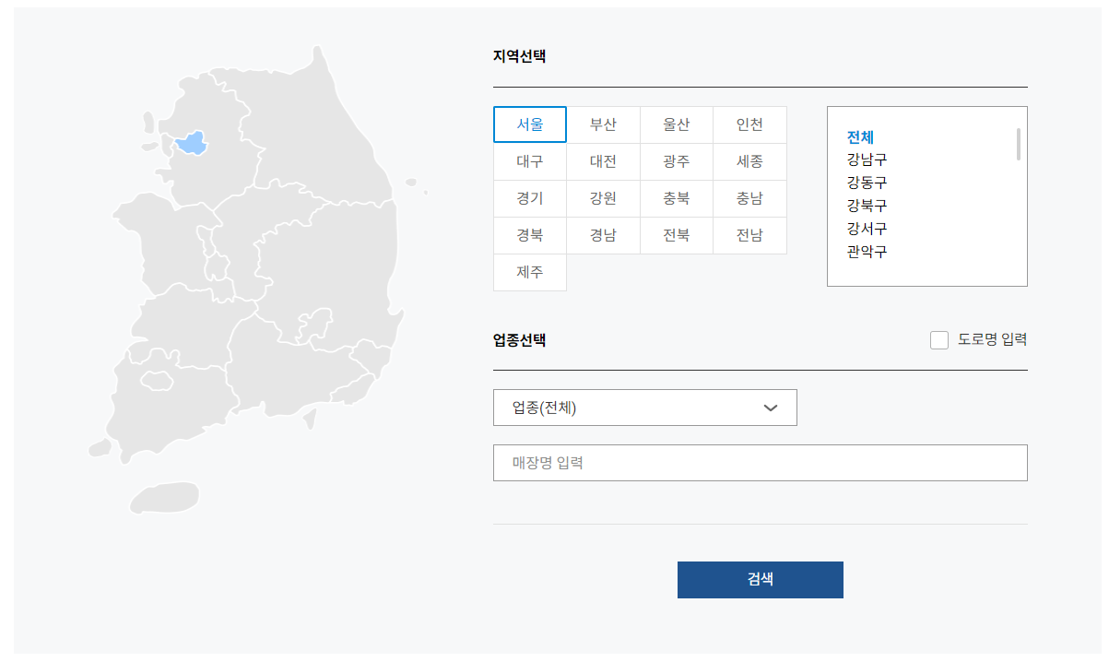1109x662 pixels.
Task: Select the 제주 region button
Action: click(530, 272)
